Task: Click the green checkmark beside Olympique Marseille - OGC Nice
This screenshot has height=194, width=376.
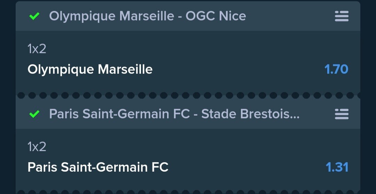Action: tap(34, 16)
